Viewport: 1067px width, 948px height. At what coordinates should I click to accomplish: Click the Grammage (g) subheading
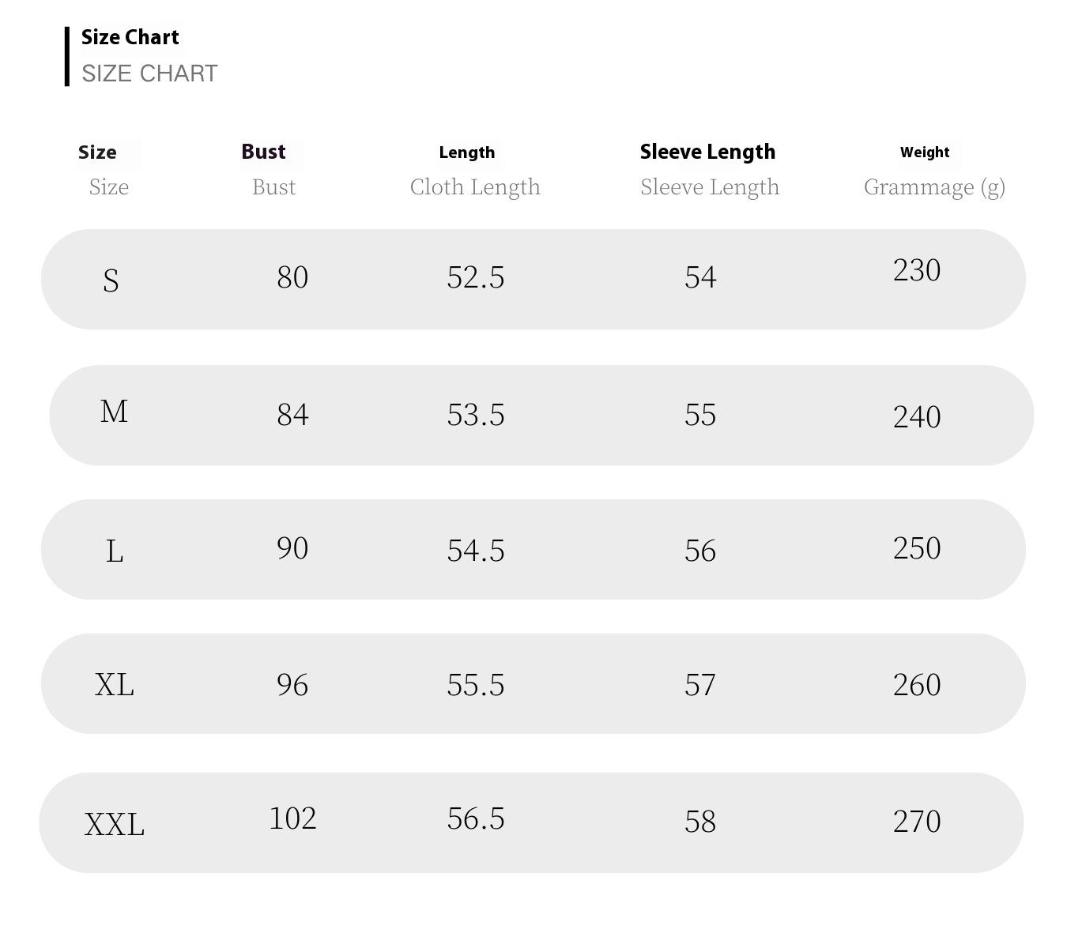(934, 187)
